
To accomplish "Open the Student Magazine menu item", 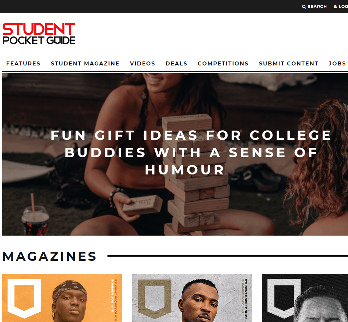I will coord(85,63).
